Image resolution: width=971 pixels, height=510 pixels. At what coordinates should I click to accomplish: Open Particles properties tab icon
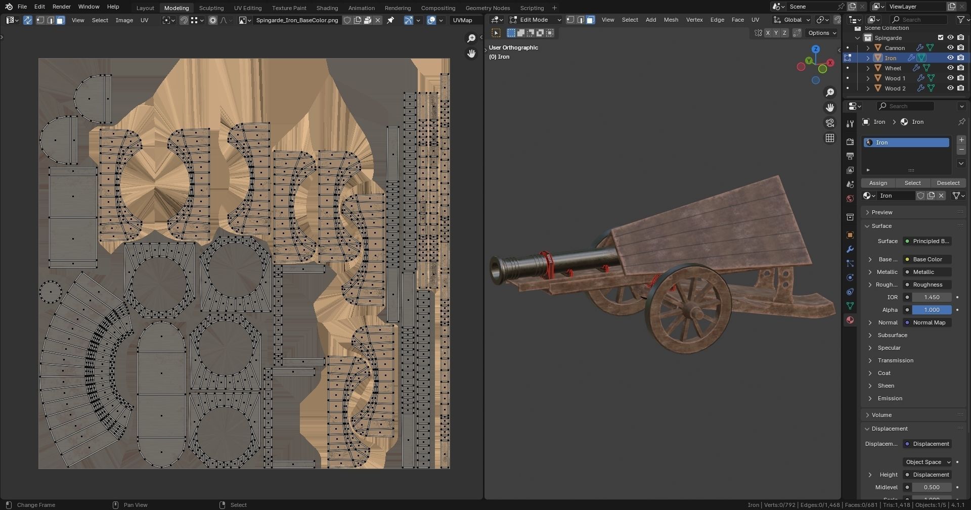point(850,263)
